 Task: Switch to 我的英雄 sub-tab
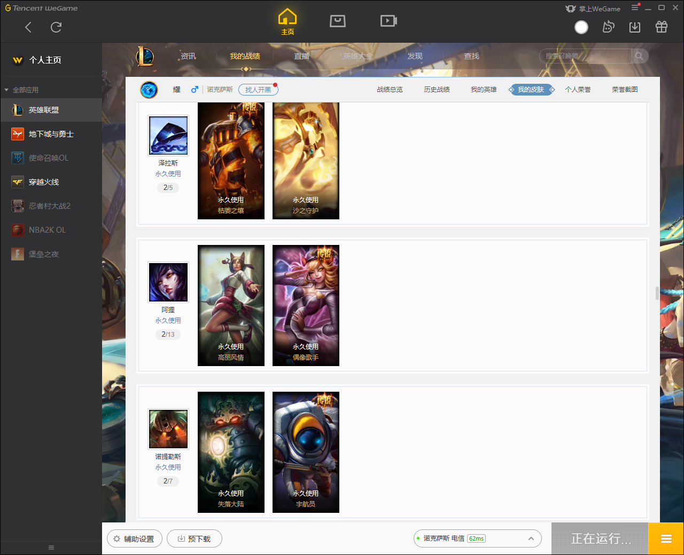[484, 90]
